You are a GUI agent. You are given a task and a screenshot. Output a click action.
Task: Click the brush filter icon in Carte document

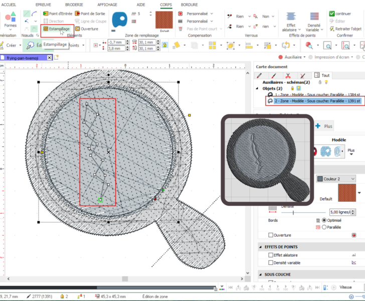point(274,75)
